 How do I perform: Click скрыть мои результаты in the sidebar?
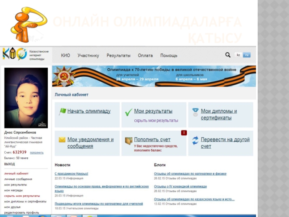[22, 196]
